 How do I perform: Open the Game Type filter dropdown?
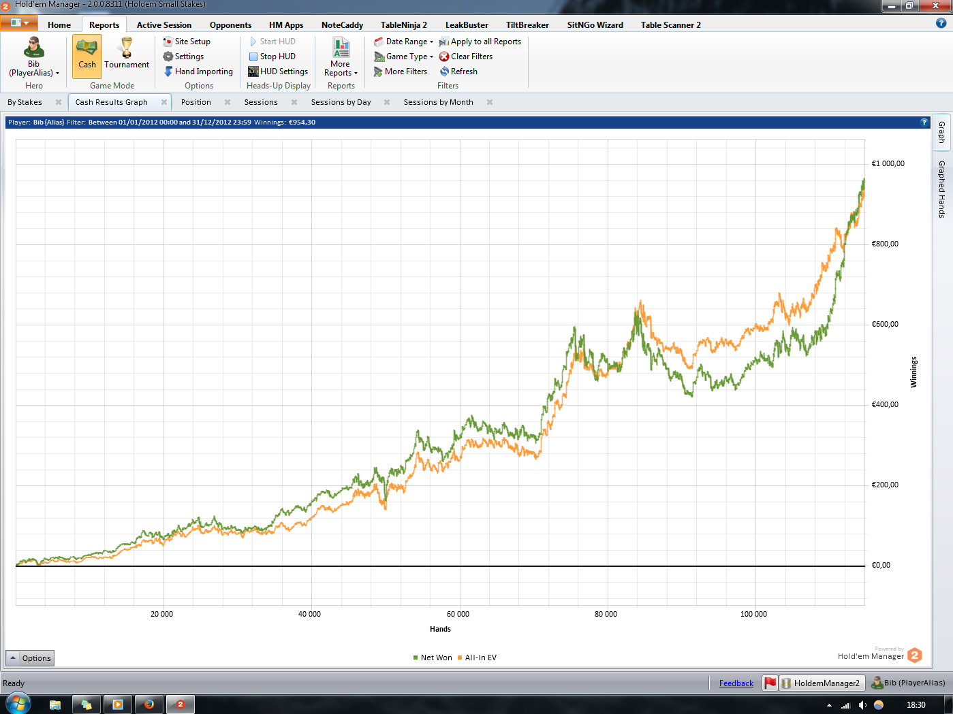coord(403,56)
